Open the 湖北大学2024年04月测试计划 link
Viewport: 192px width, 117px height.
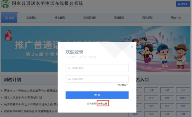23,97
